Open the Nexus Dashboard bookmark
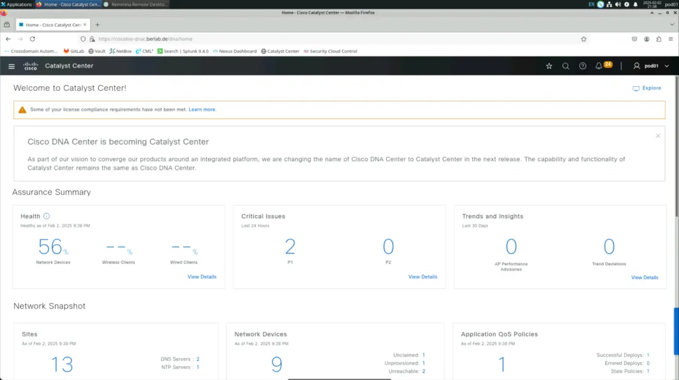This screenshot has height=380, width=679. tap(235, 51)
